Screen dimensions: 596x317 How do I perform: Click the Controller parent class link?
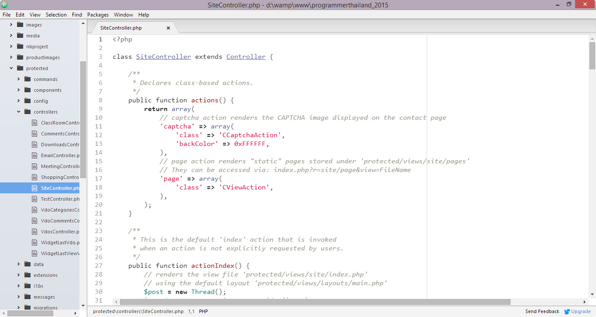[x=246, y=57]
